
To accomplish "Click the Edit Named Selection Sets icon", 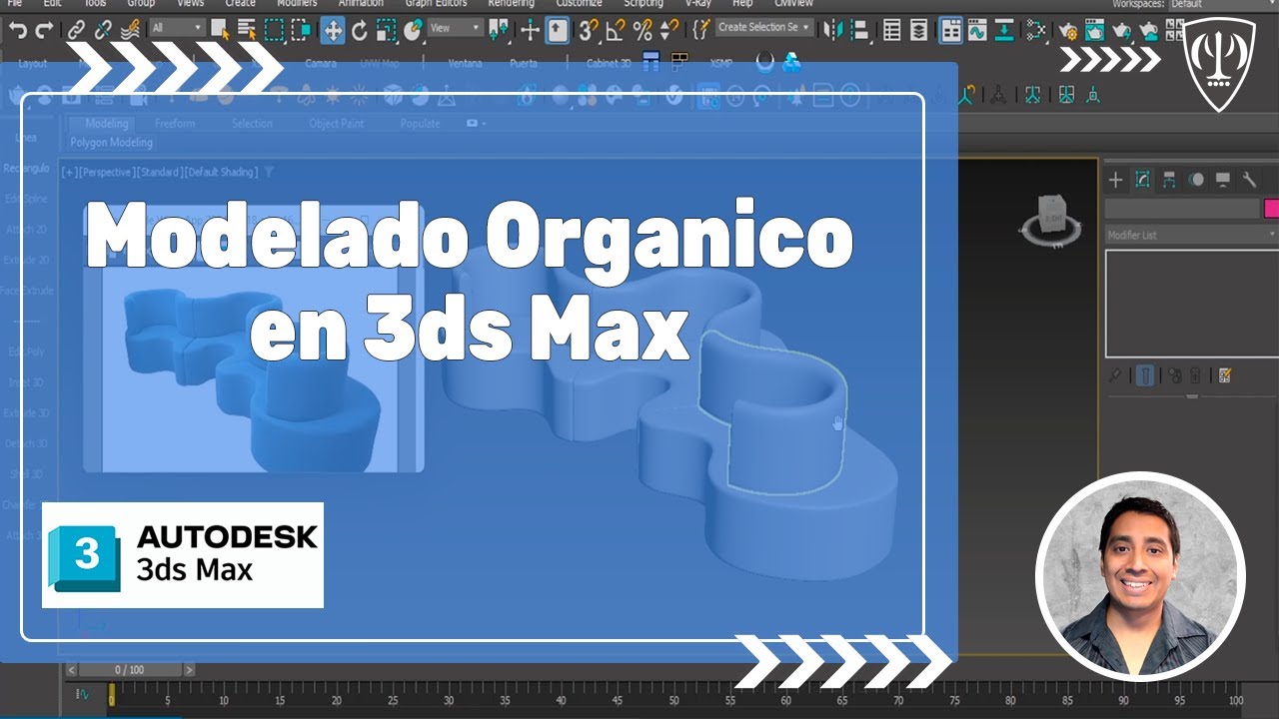I will [x=701, y=30].
